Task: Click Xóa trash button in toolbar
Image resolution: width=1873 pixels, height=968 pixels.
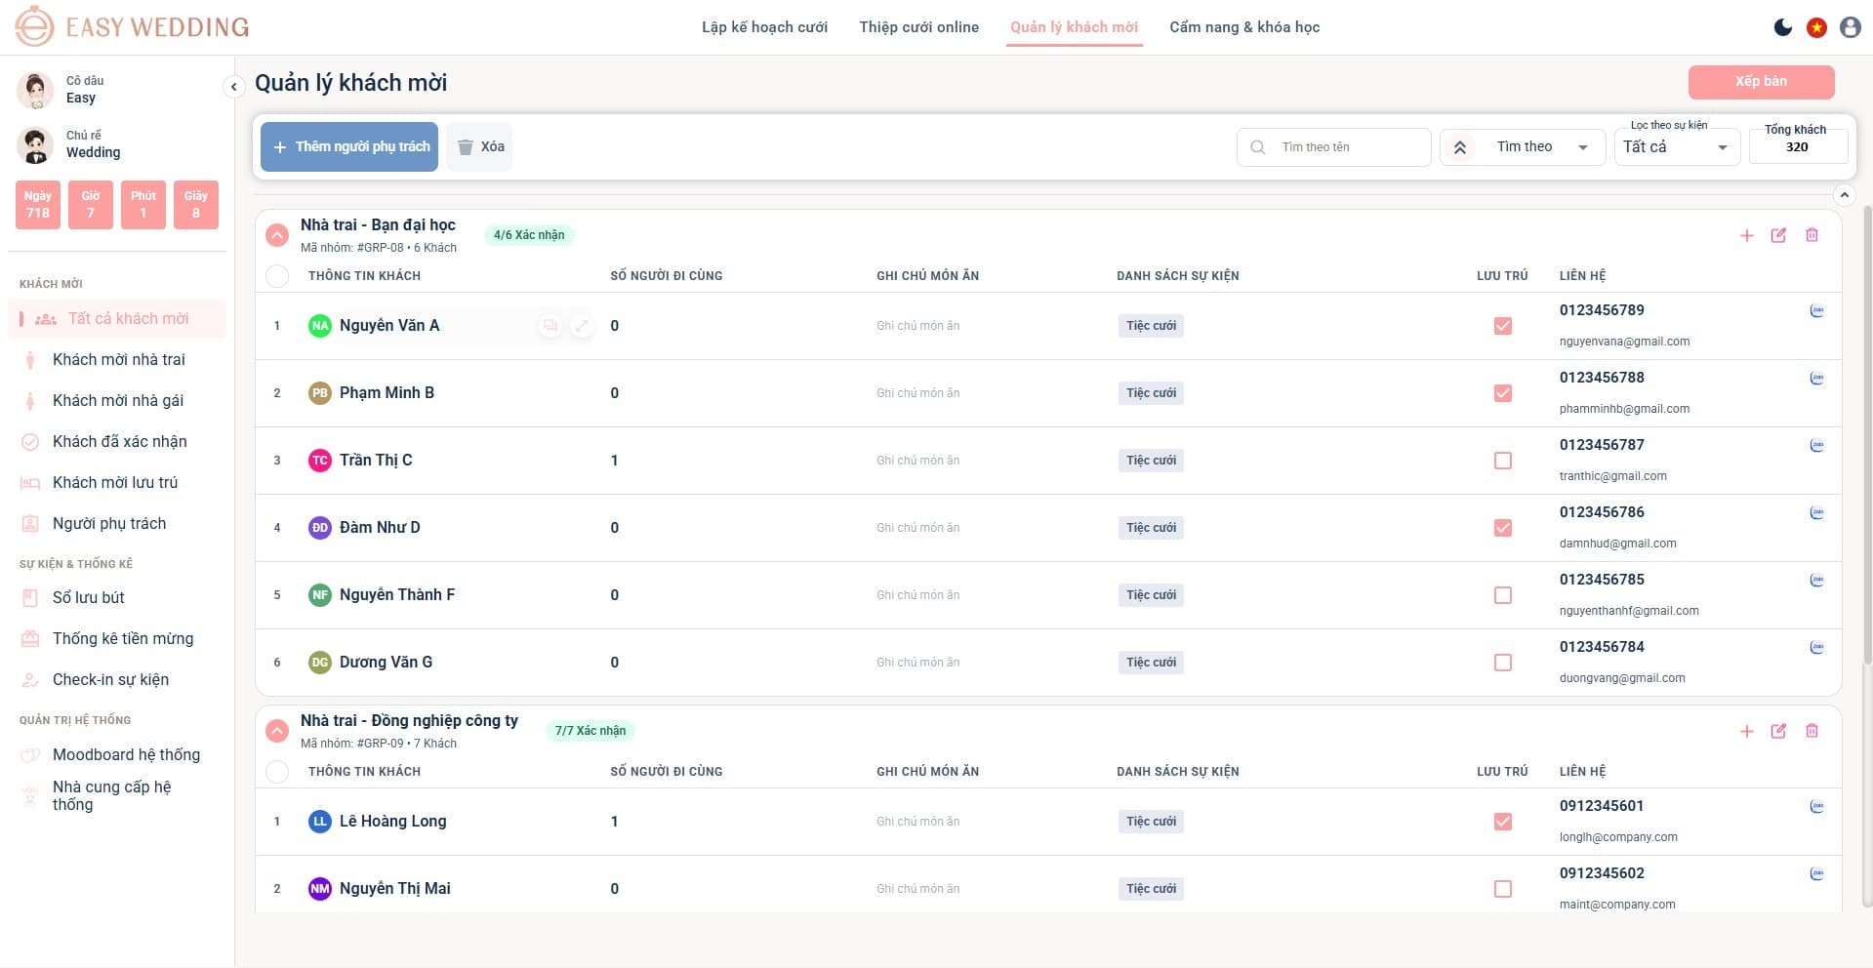Action: 479,146
